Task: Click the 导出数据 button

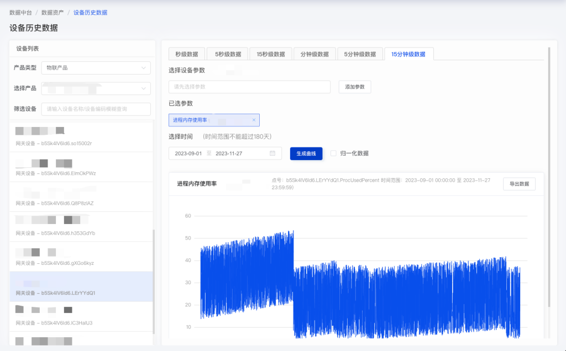Action: (x=519, y=184)
